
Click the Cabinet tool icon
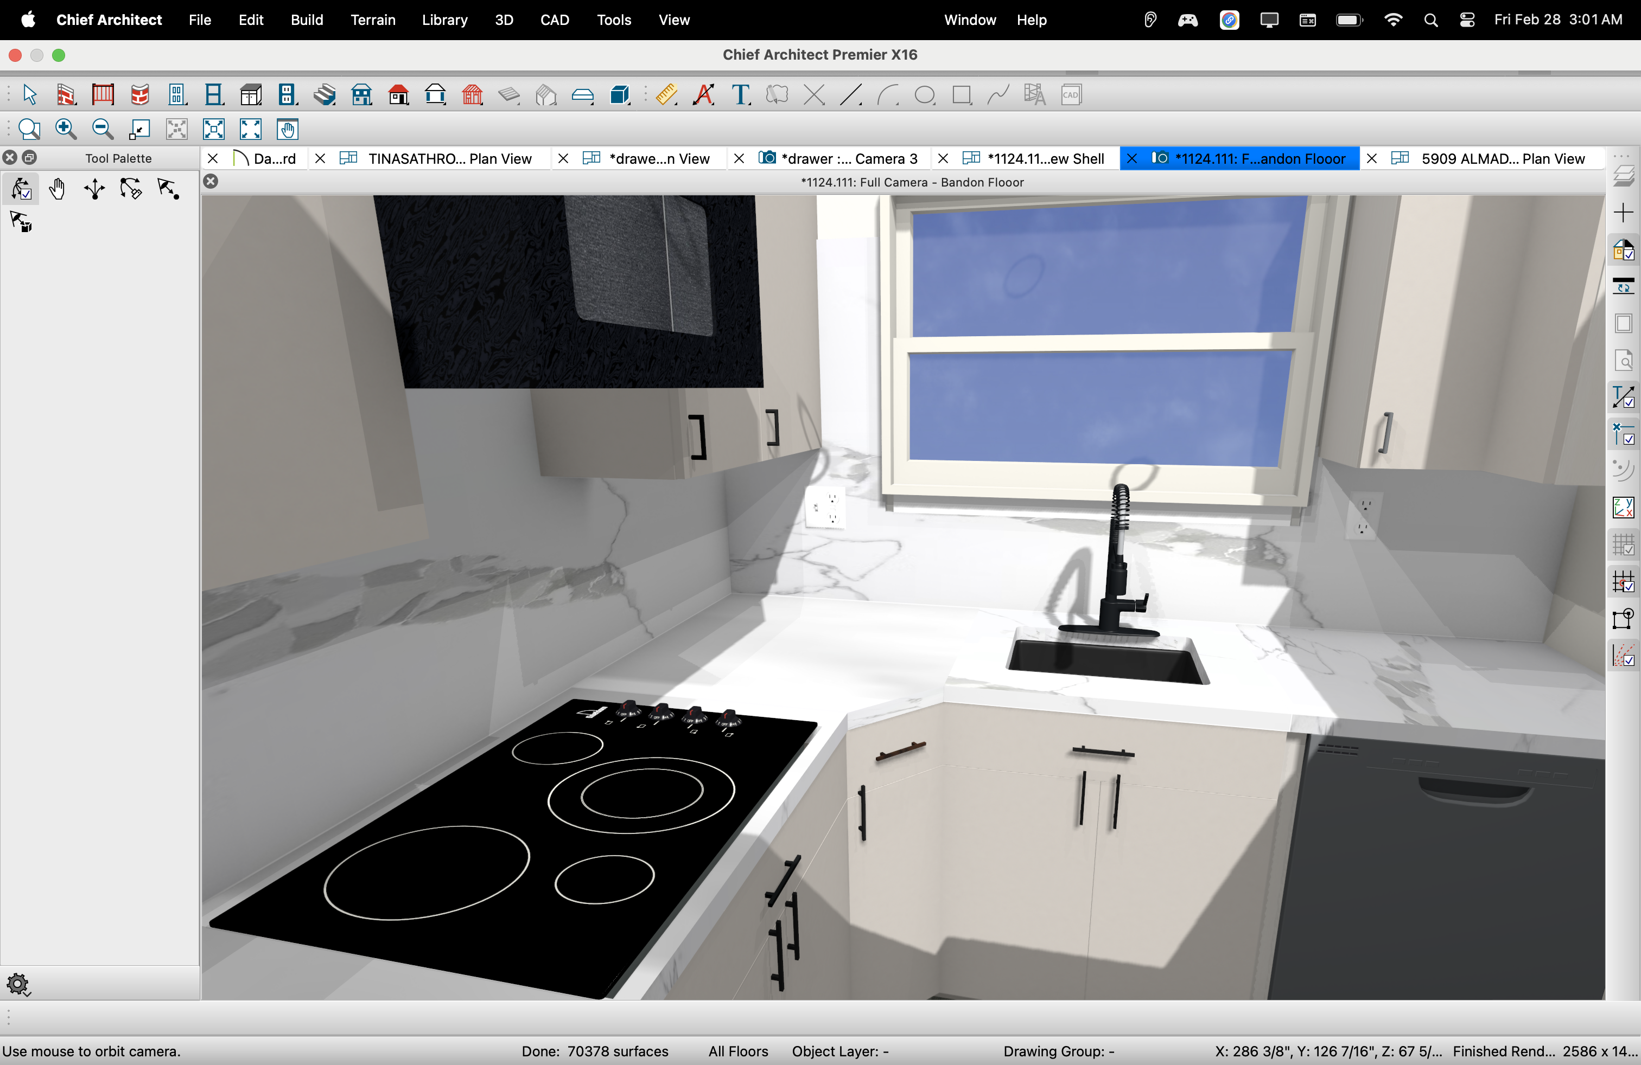pos(250,94)
